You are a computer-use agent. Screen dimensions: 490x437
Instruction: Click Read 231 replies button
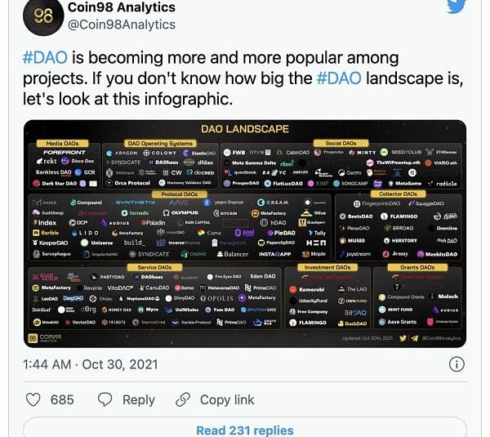245,428
